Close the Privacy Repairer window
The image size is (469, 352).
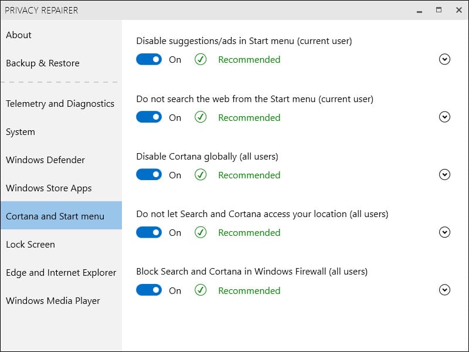[x=459, y=10]
